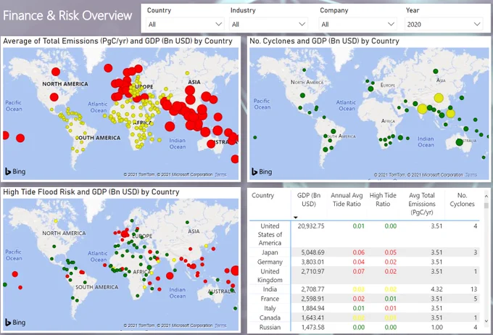Click UK annual tide ratio 0.07

[x=358, y=271]
